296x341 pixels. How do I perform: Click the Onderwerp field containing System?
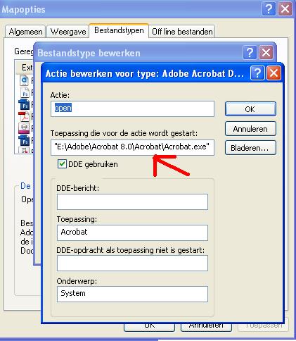[x=132, y=294]
